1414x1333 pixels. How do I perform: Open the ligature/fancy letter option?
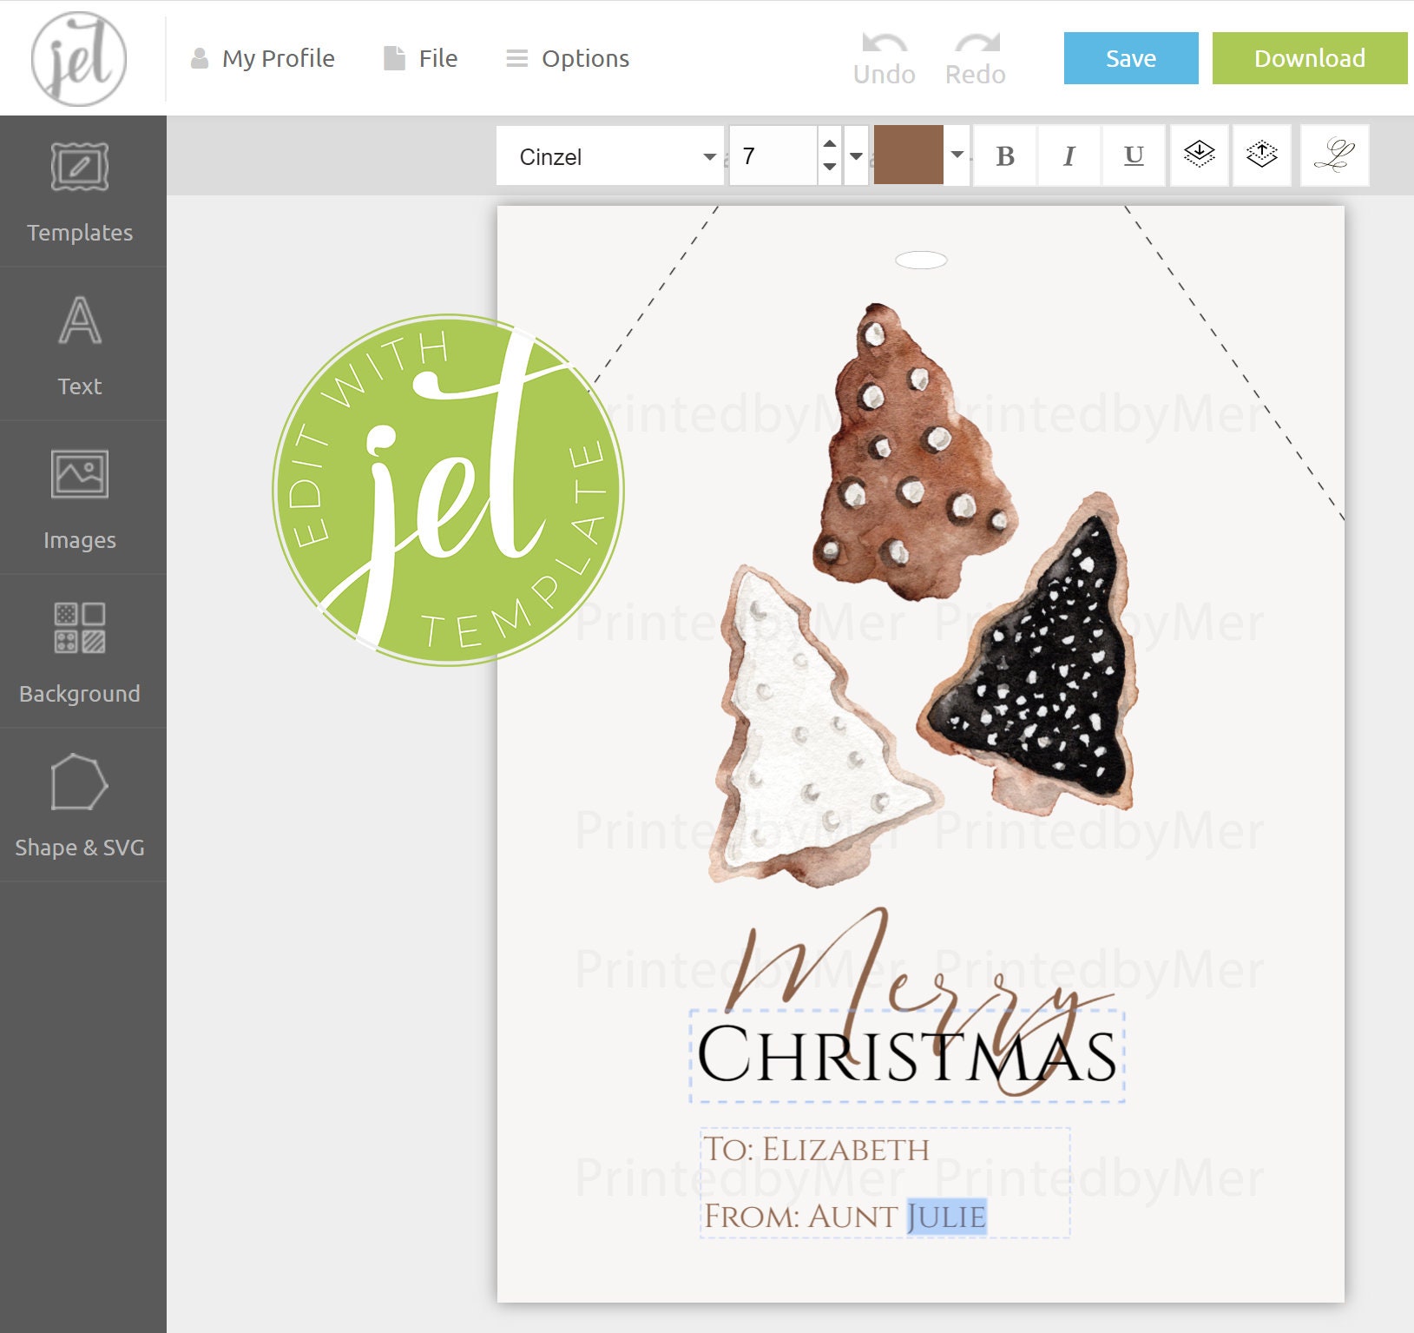tap(1335, 156)
